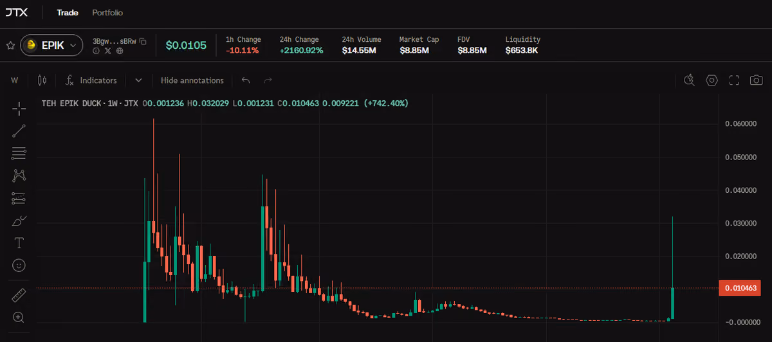Viewport: 772px width, 342px height.
Task: Click the 0.030000 price axis label
Action: [x=741, y=223]
